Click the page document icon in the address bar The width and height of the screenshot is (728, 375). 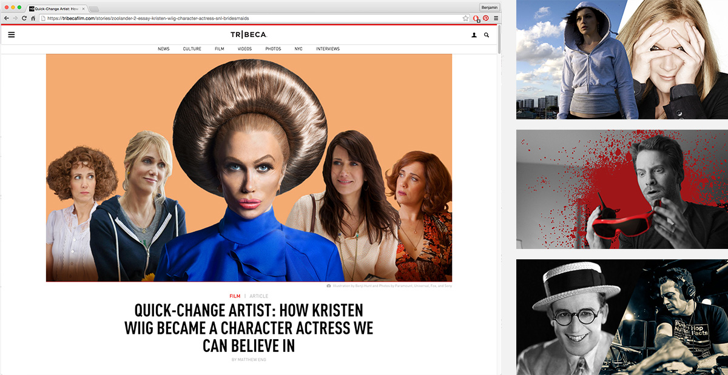coord(42,18)
